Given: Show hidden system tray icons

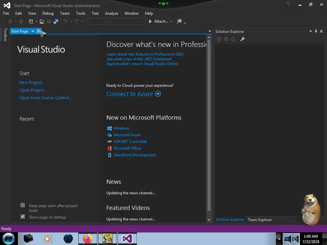Looking at the screenshot, I should 279,239.
